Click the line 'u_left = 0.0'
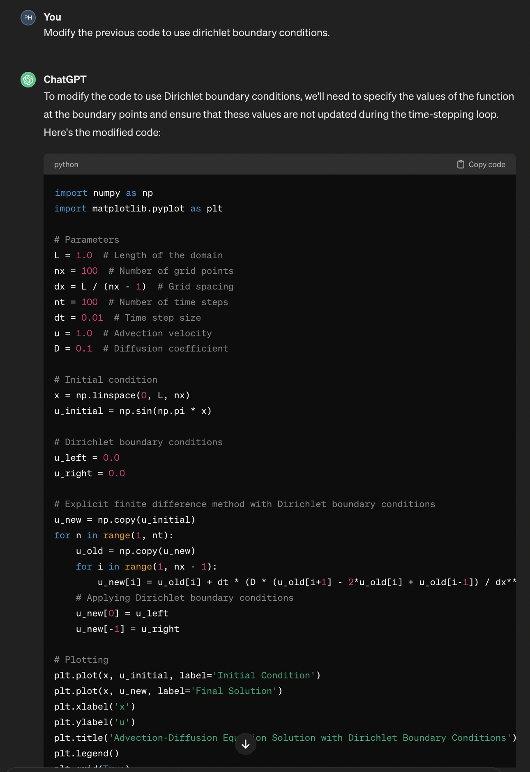Screen dimensions: 530x772 (87, 458)
